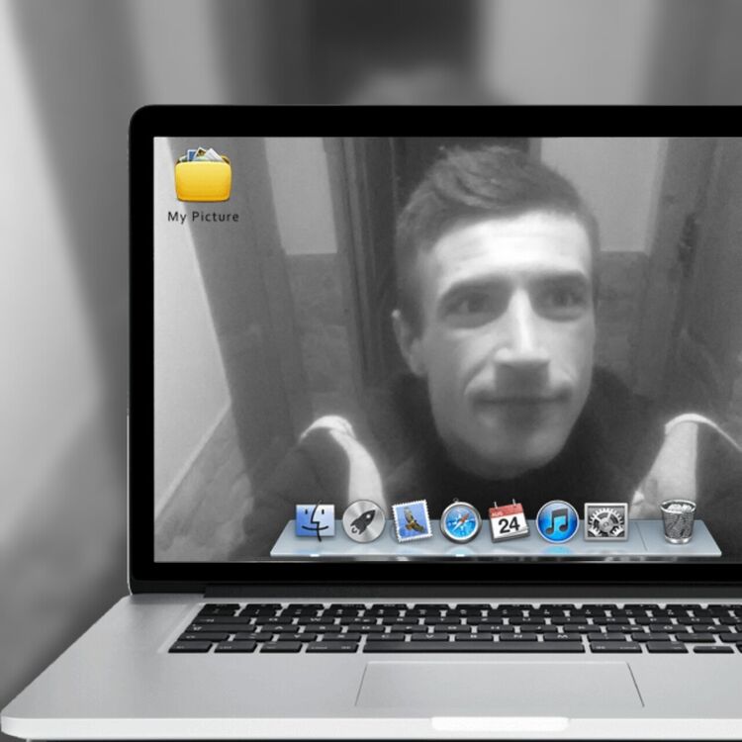Open Finder in the dock
Viewport: 742px width, 742px height.
316,521
